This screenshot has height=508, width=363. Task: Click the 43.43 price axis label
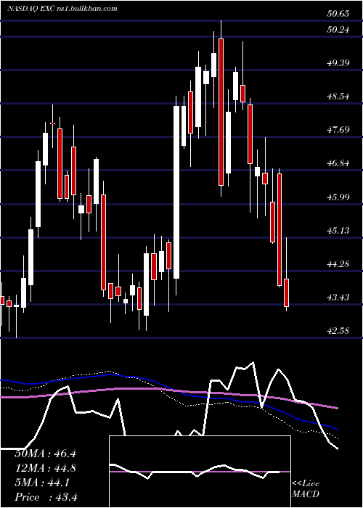coord(338,297)
